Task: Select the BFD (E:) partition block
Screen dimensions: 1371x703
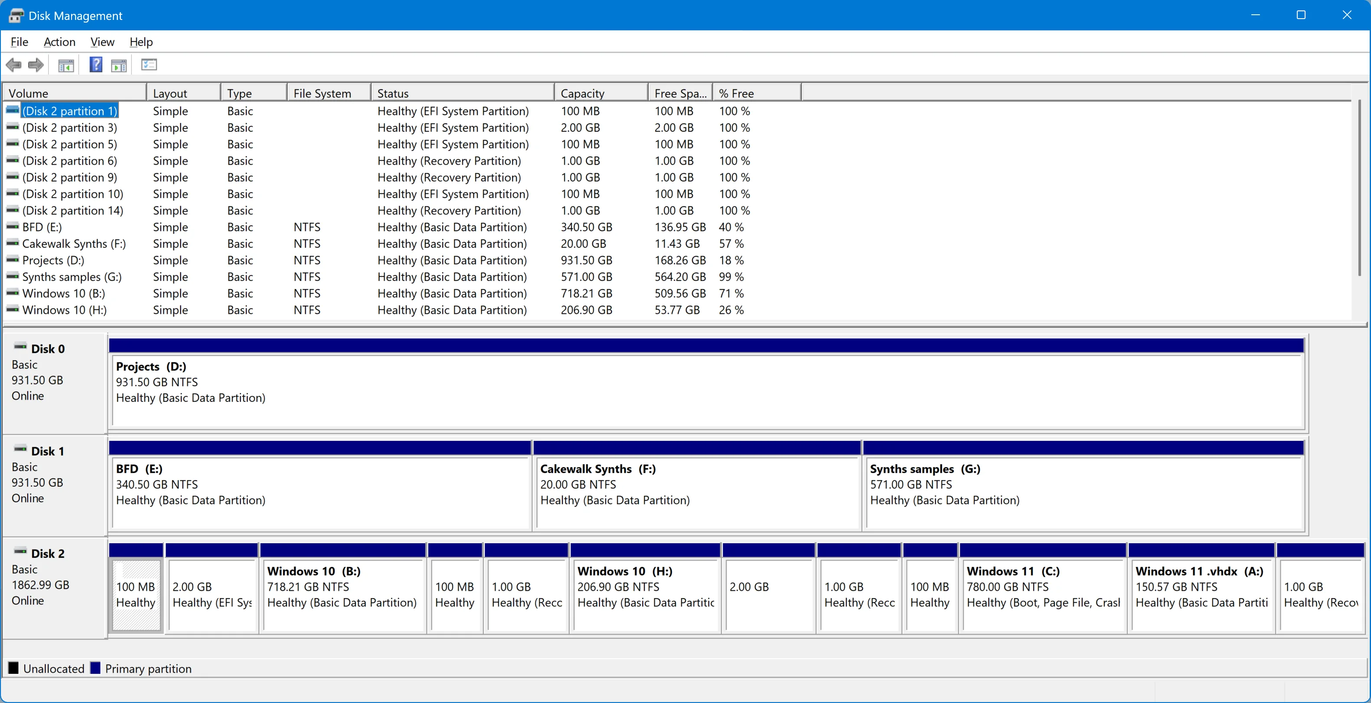Action: [320, 486]
